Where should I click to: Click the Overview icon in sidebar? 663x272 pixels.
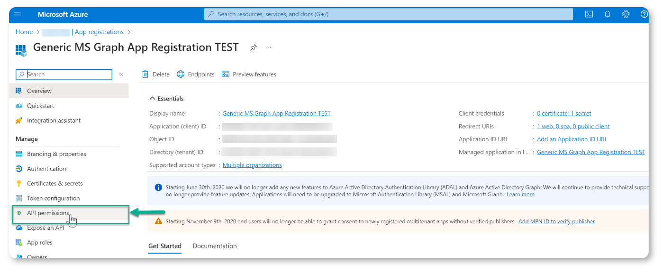(x=19, y=91)
